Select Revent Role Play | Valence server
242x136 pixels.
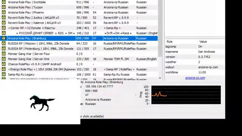tap(34, 23)
